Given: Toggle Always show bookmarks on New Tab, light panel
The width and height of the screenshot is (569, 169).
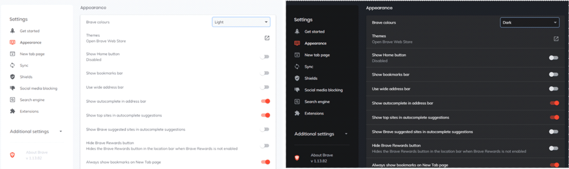Looking at the screenshot, I should (x=266, y=162).
